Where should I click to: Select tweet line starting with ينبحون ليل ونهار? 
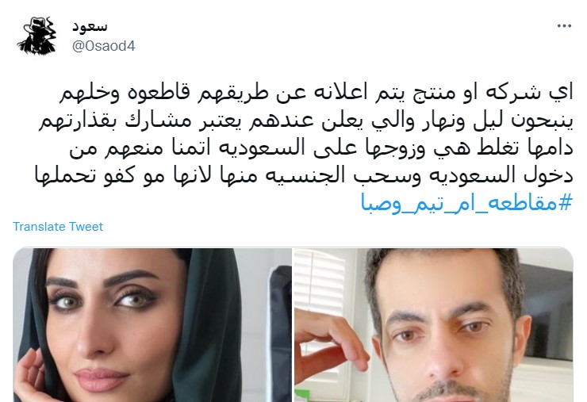coord(306,121)
